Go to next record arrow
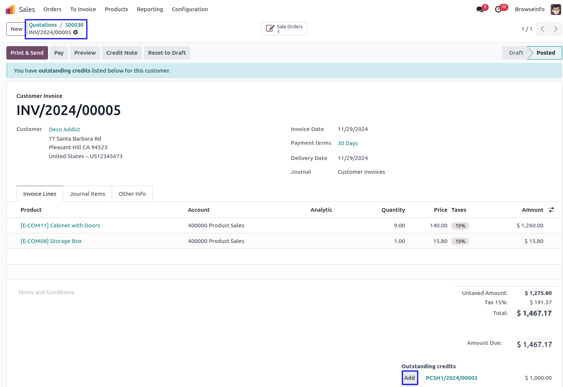563x387 pixels. [x=556, y=29]
